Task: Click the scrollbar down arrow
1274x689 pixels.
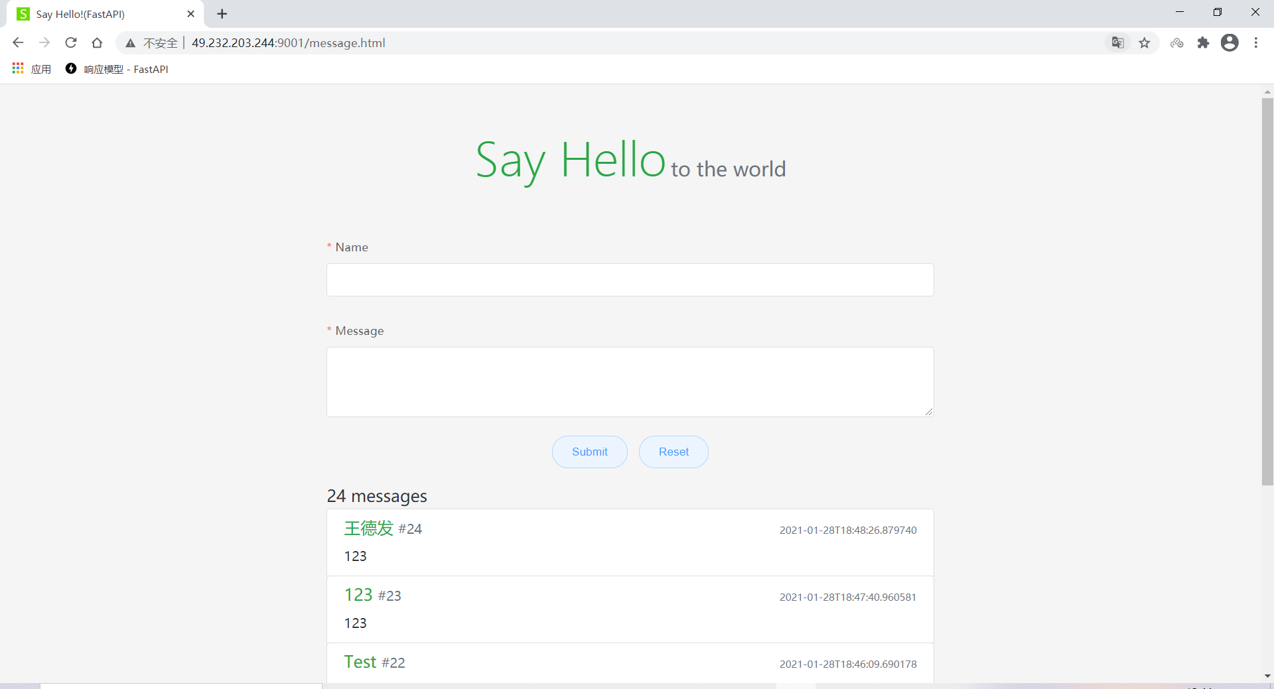Action: coord(1267,676)
